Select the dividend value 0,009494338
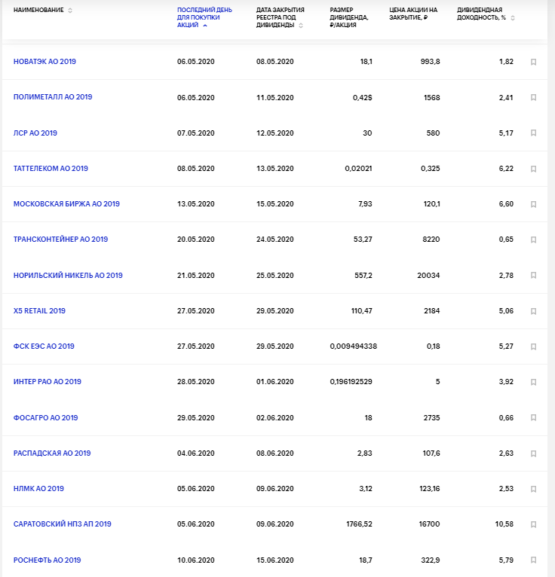The image size is (555, 577). pyautogui.click(x=353, y=346)
